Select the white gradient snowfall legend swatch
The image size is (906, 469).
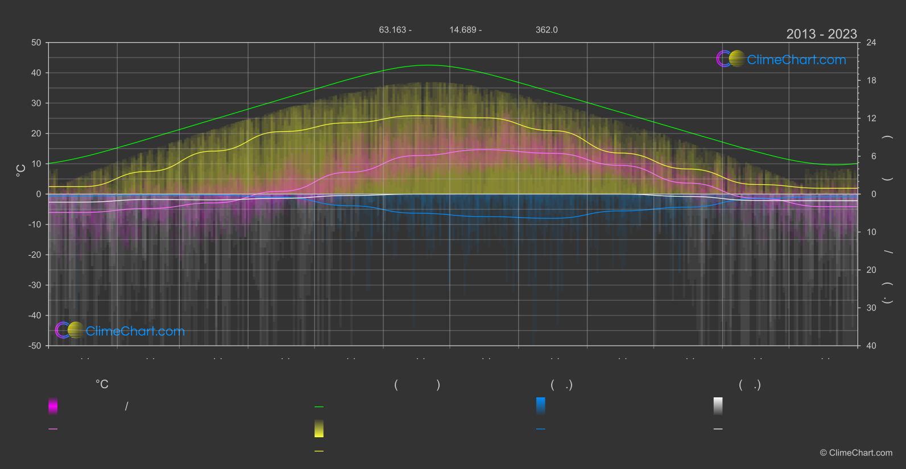[x=718, y=406]
